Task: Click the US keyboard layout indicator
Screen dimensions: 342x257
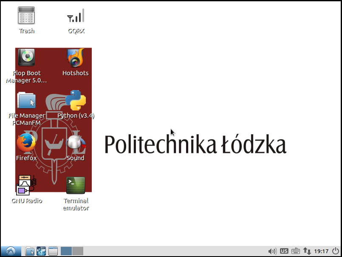Action: tap(284, 251)
